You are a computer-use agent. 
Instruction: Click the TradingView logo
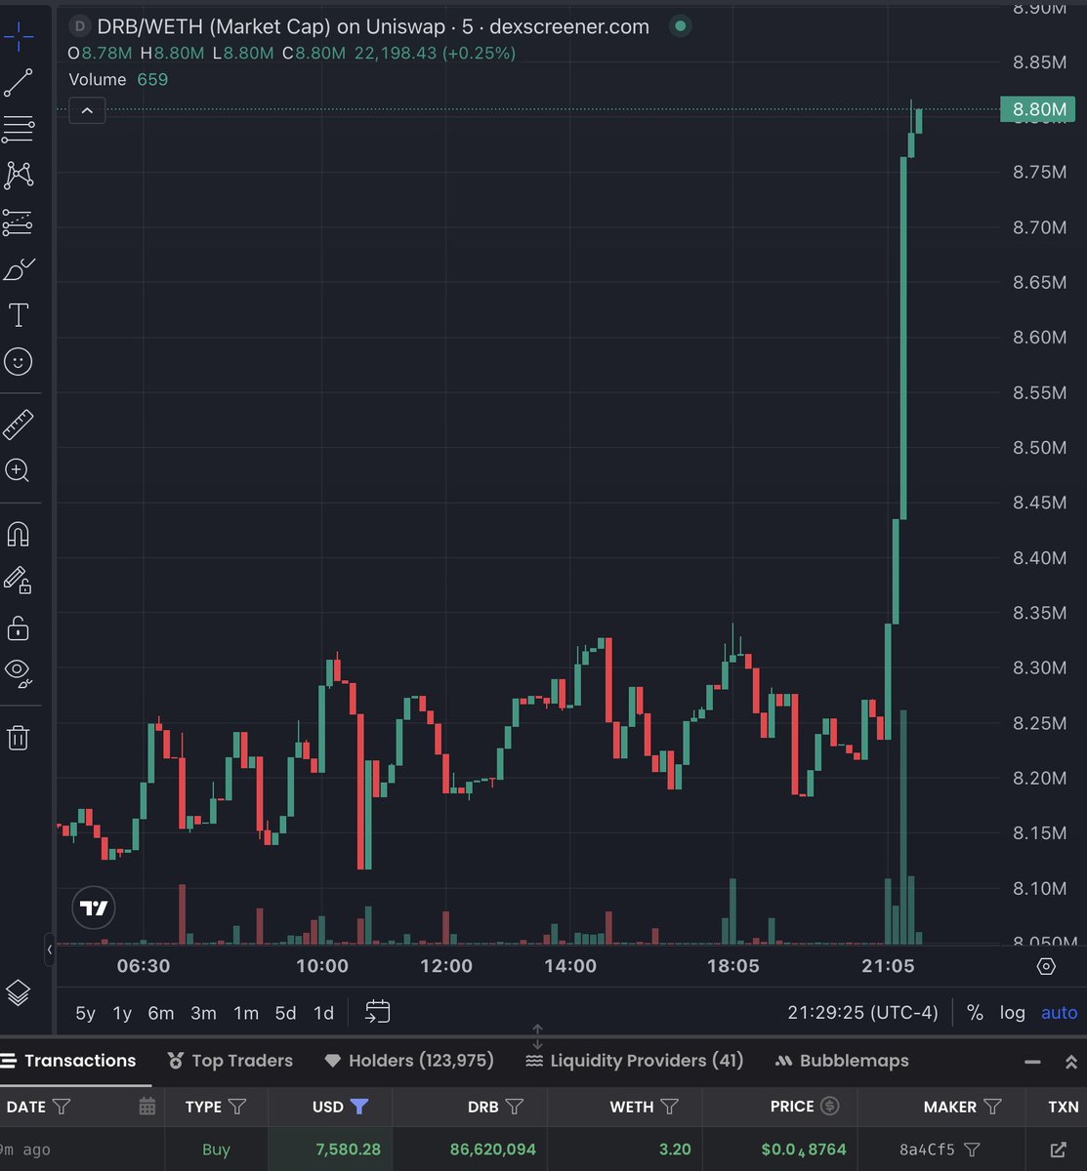click(94, 909)
